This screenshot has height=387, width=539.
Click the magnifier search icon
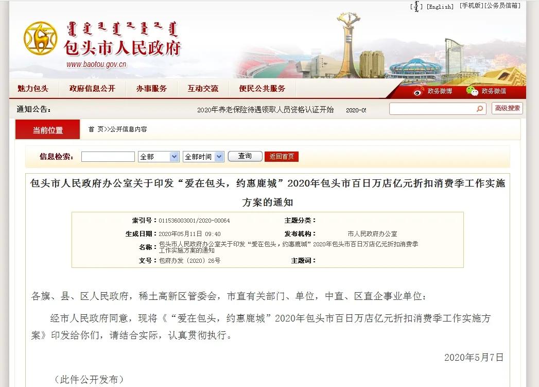[x=479, y=109]
